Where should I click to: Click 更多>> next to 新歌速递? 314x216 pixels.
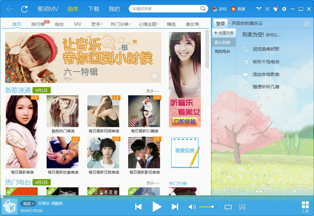pos(153,91)
